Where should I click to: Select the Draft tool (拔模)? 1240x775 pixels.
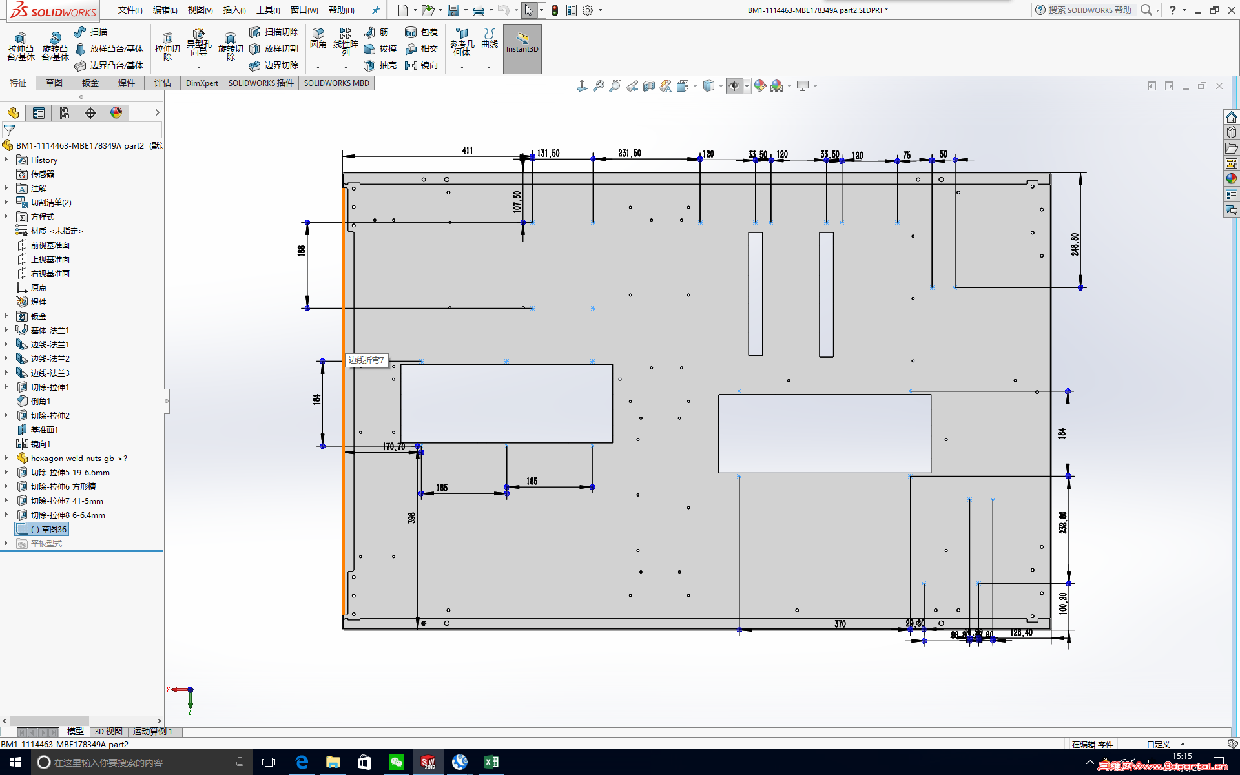pyautogui.click(x=380, y=48)
